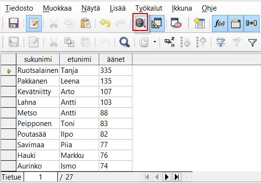261x183 pixels.
Task: Run the query with the database icon
Action: [140, 22]
